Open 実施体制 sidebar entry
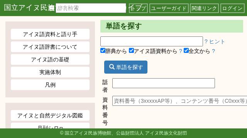This screenshot has width=247, height=138. pos(50,72)
